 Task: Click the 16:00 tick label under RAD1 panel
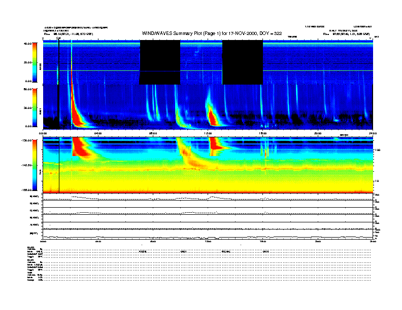coord(263,133)
